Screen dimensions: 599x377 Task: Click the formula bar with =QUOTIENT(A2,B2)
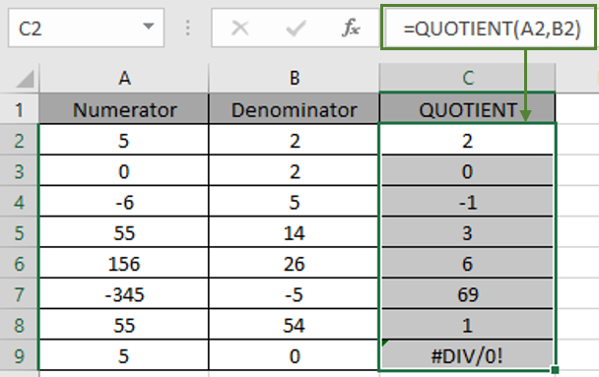tap(490, 28)
